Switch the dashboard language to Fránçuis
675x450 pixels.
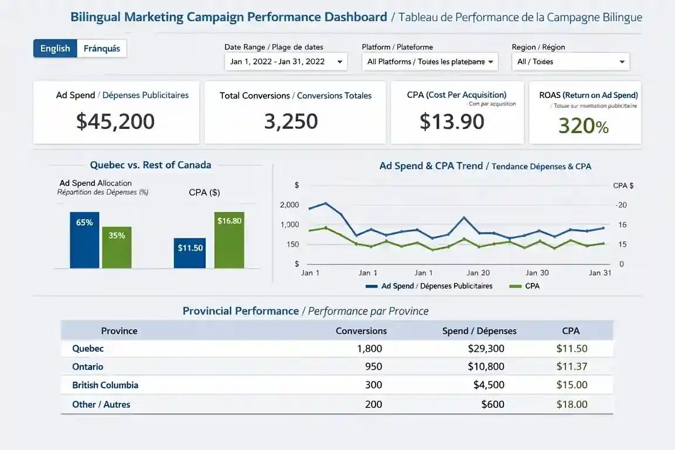pos(102,49)
